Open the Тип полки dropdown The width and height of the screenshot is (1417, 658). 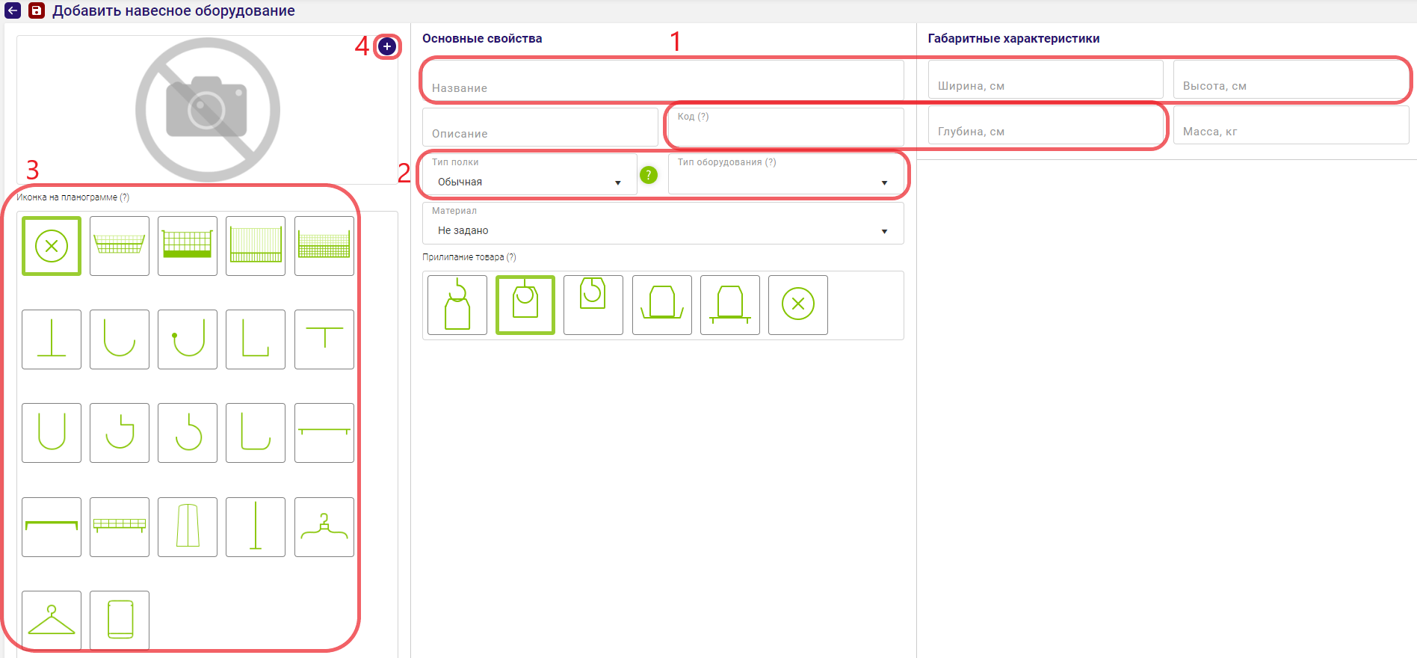tap(529, 174)
